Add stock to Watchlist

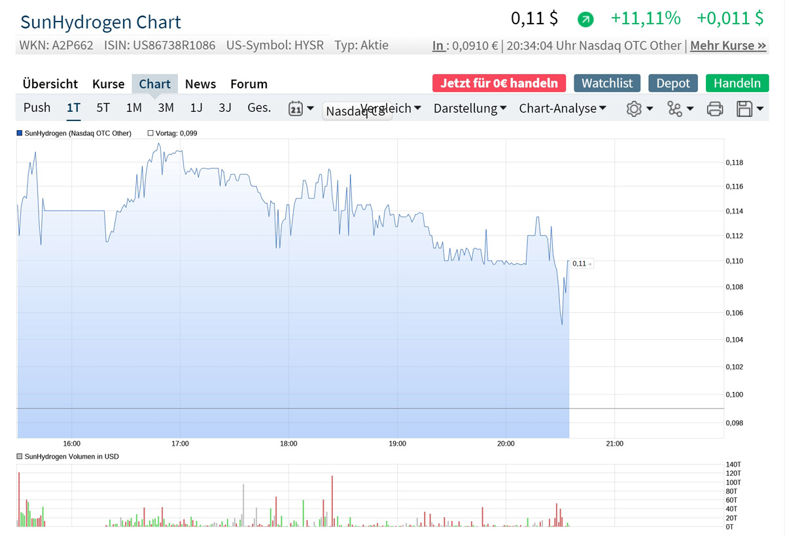coord(607,83)
